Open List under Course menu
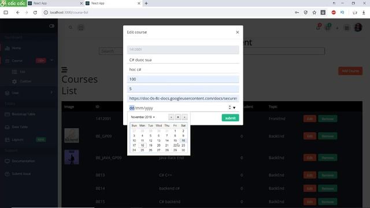 point(23,72)
